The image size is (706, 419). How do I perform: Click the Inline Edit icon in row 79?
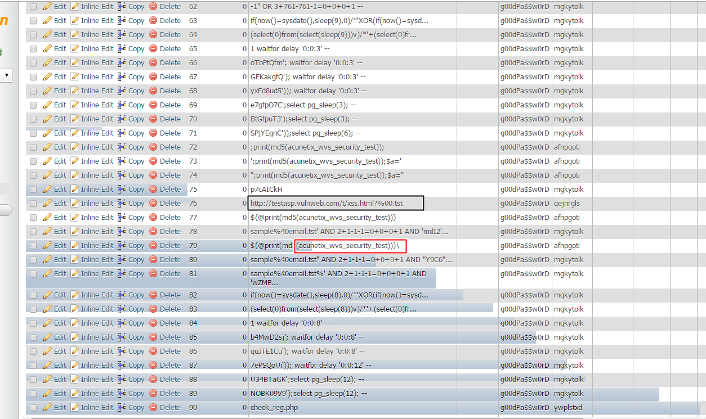[74, 246]
